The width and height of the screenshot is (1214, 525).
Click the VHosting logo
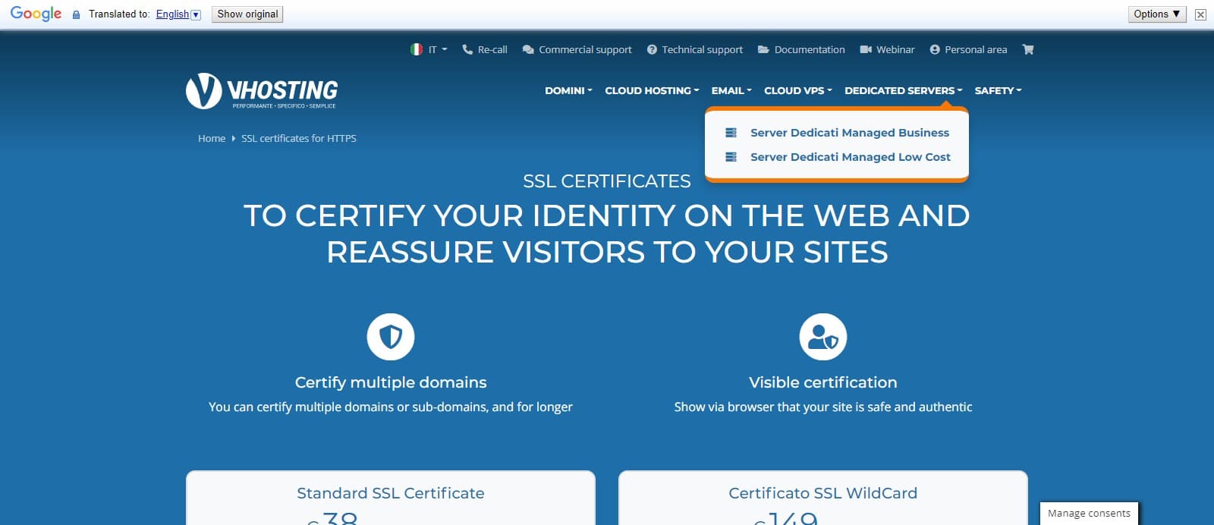(x=262, y=91)
